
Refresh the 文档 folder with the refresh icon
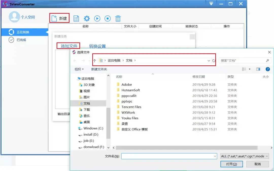pos(214,60)
